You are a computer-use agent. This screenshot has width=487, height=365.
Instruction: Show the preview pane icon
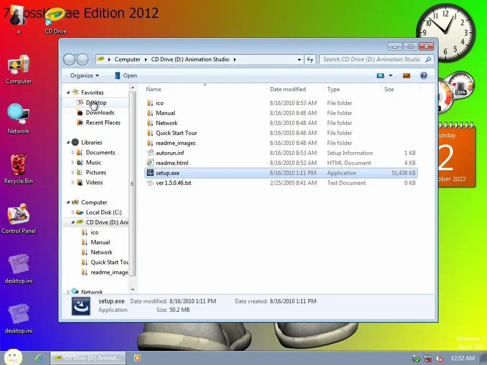tap(407, 76)
